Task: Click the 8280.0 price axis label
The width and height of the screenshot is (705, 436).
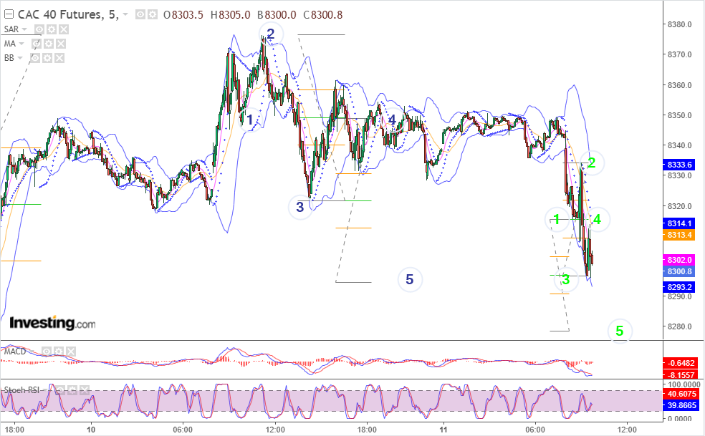Action: click(x=679, y=326)
